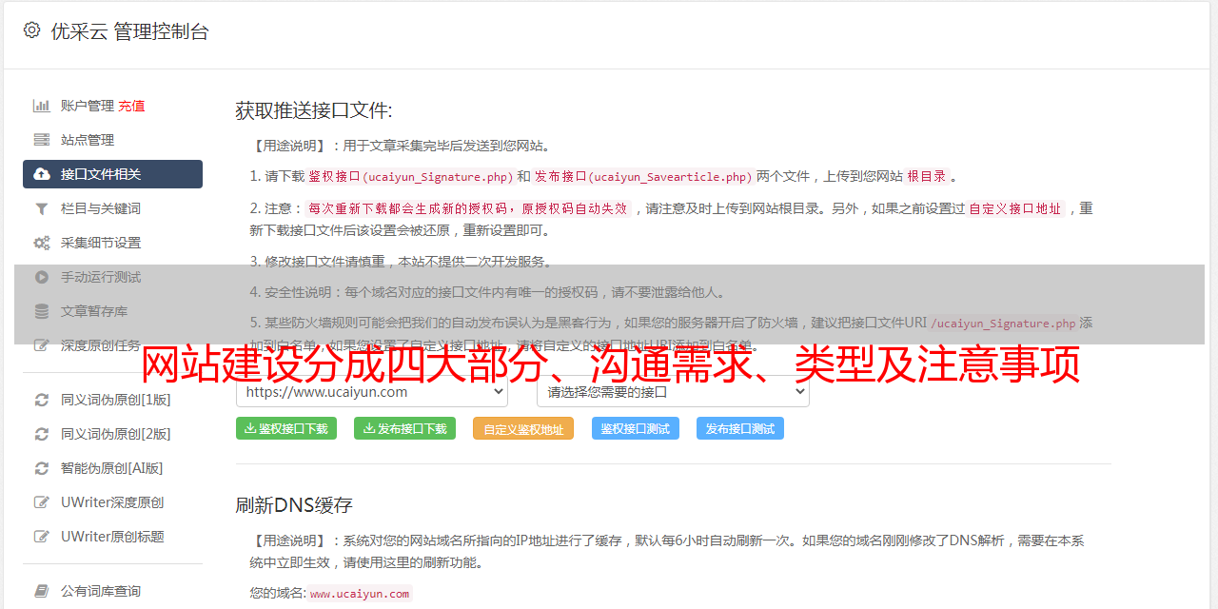Click the edit icon beside UWriter深度原创
The width and height of the screenshot is (1218, 609).
click(42, 502)
